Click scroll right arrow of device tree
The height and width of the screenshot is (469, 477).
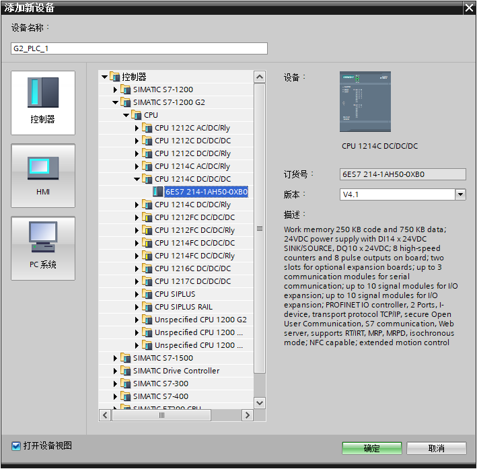(x=248, y=415)
